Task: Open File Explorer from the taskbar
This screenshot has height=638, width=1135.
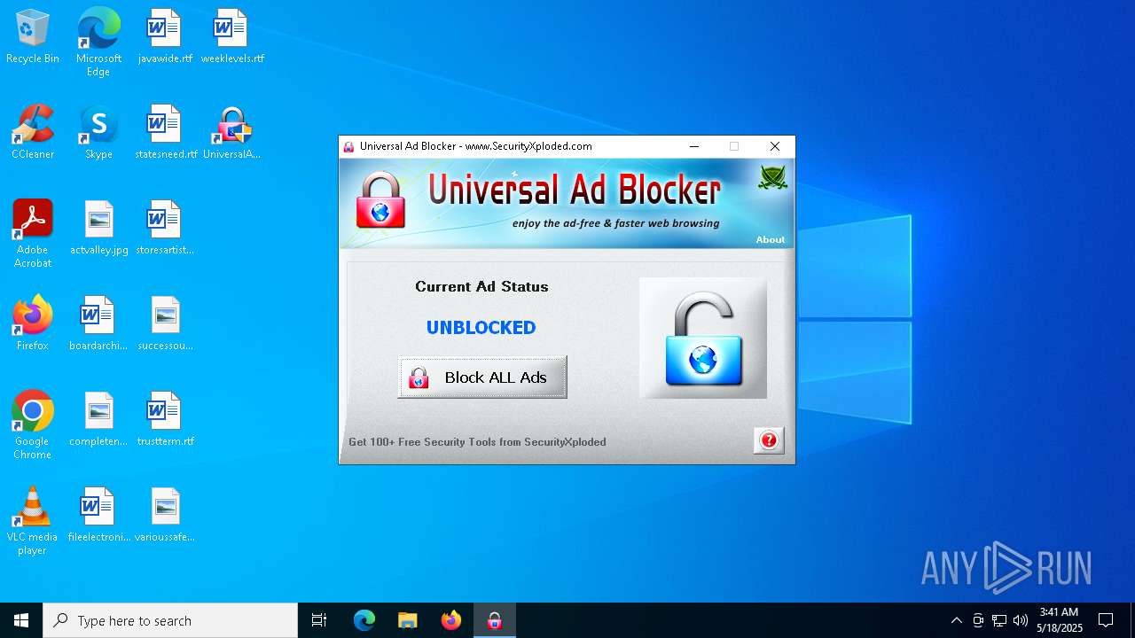Action: [408, 620]
